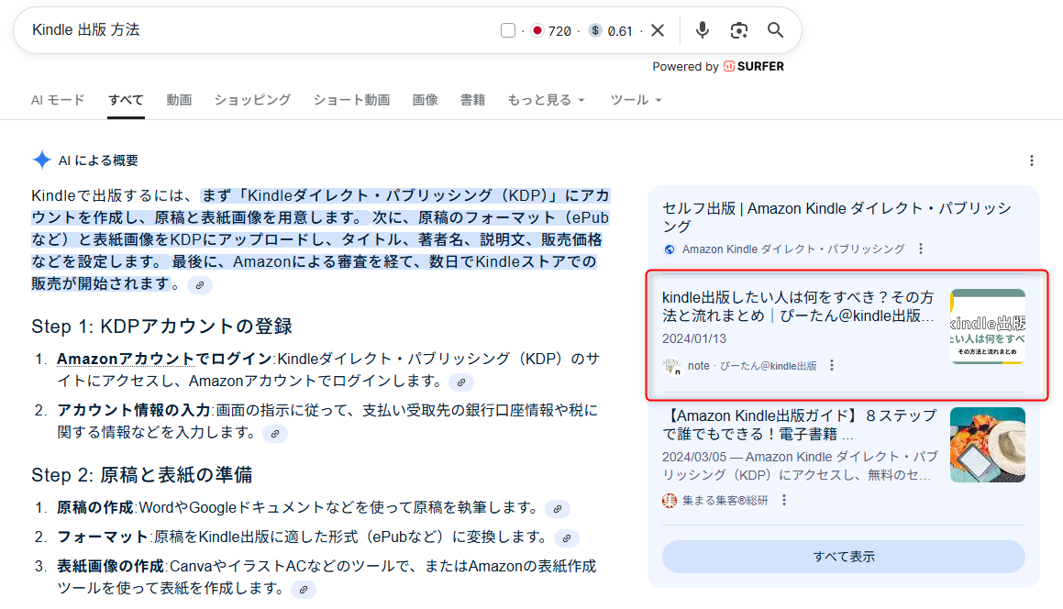Image resolution: width=1063 pixels, height=609 pixels.
Task: Open three-dot menu beside Amazon Kindle source
Action: click(921, 249)
